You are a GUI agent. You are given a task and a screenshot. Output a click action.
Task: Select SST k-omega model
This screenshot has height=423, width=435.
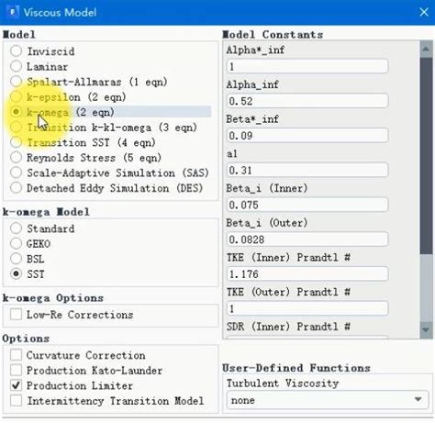click(16, 273)
